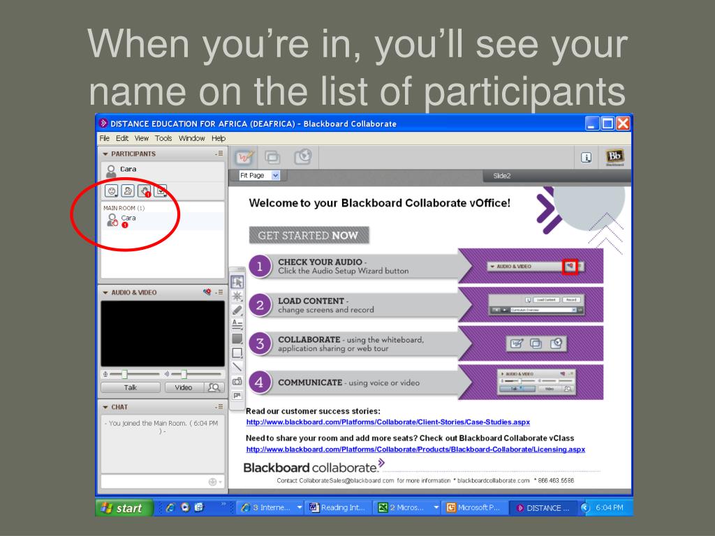The image size is (715, 536).
Task: Open the Tools menu
Action: [163, 138]
